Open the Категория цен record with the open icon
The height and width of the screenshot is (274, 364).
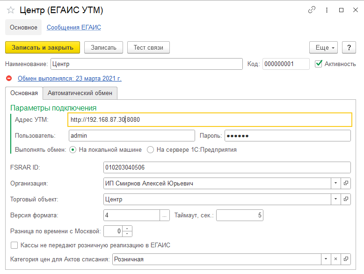[346, 259]
